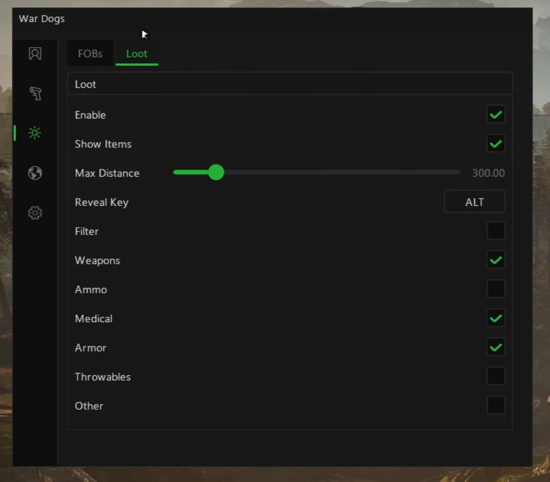The height and width of the screenshot is (482, 550).
Task: Click the Max Distance slider handle
Action: 216,172
